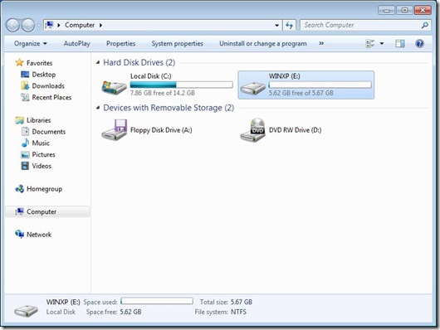Click Uninstall or change a program

(x=263, y=44)
